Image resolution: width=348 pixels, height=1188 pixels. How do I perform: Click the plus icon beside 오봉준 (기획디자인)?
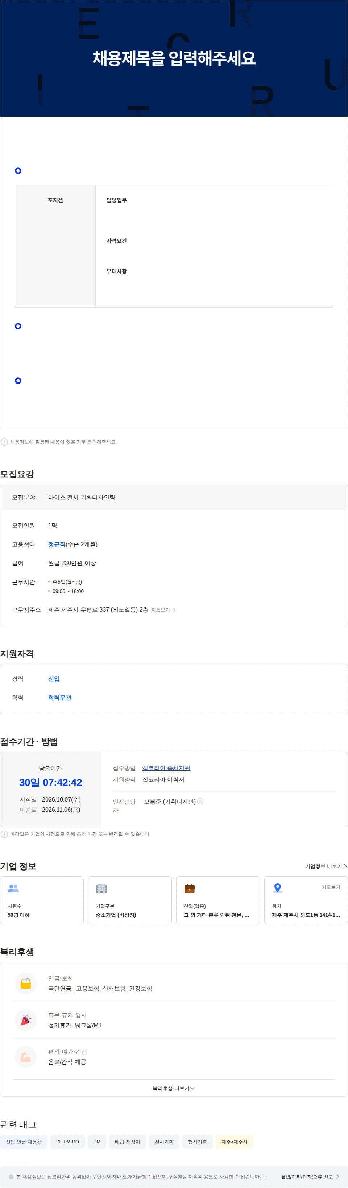point(200,801)
